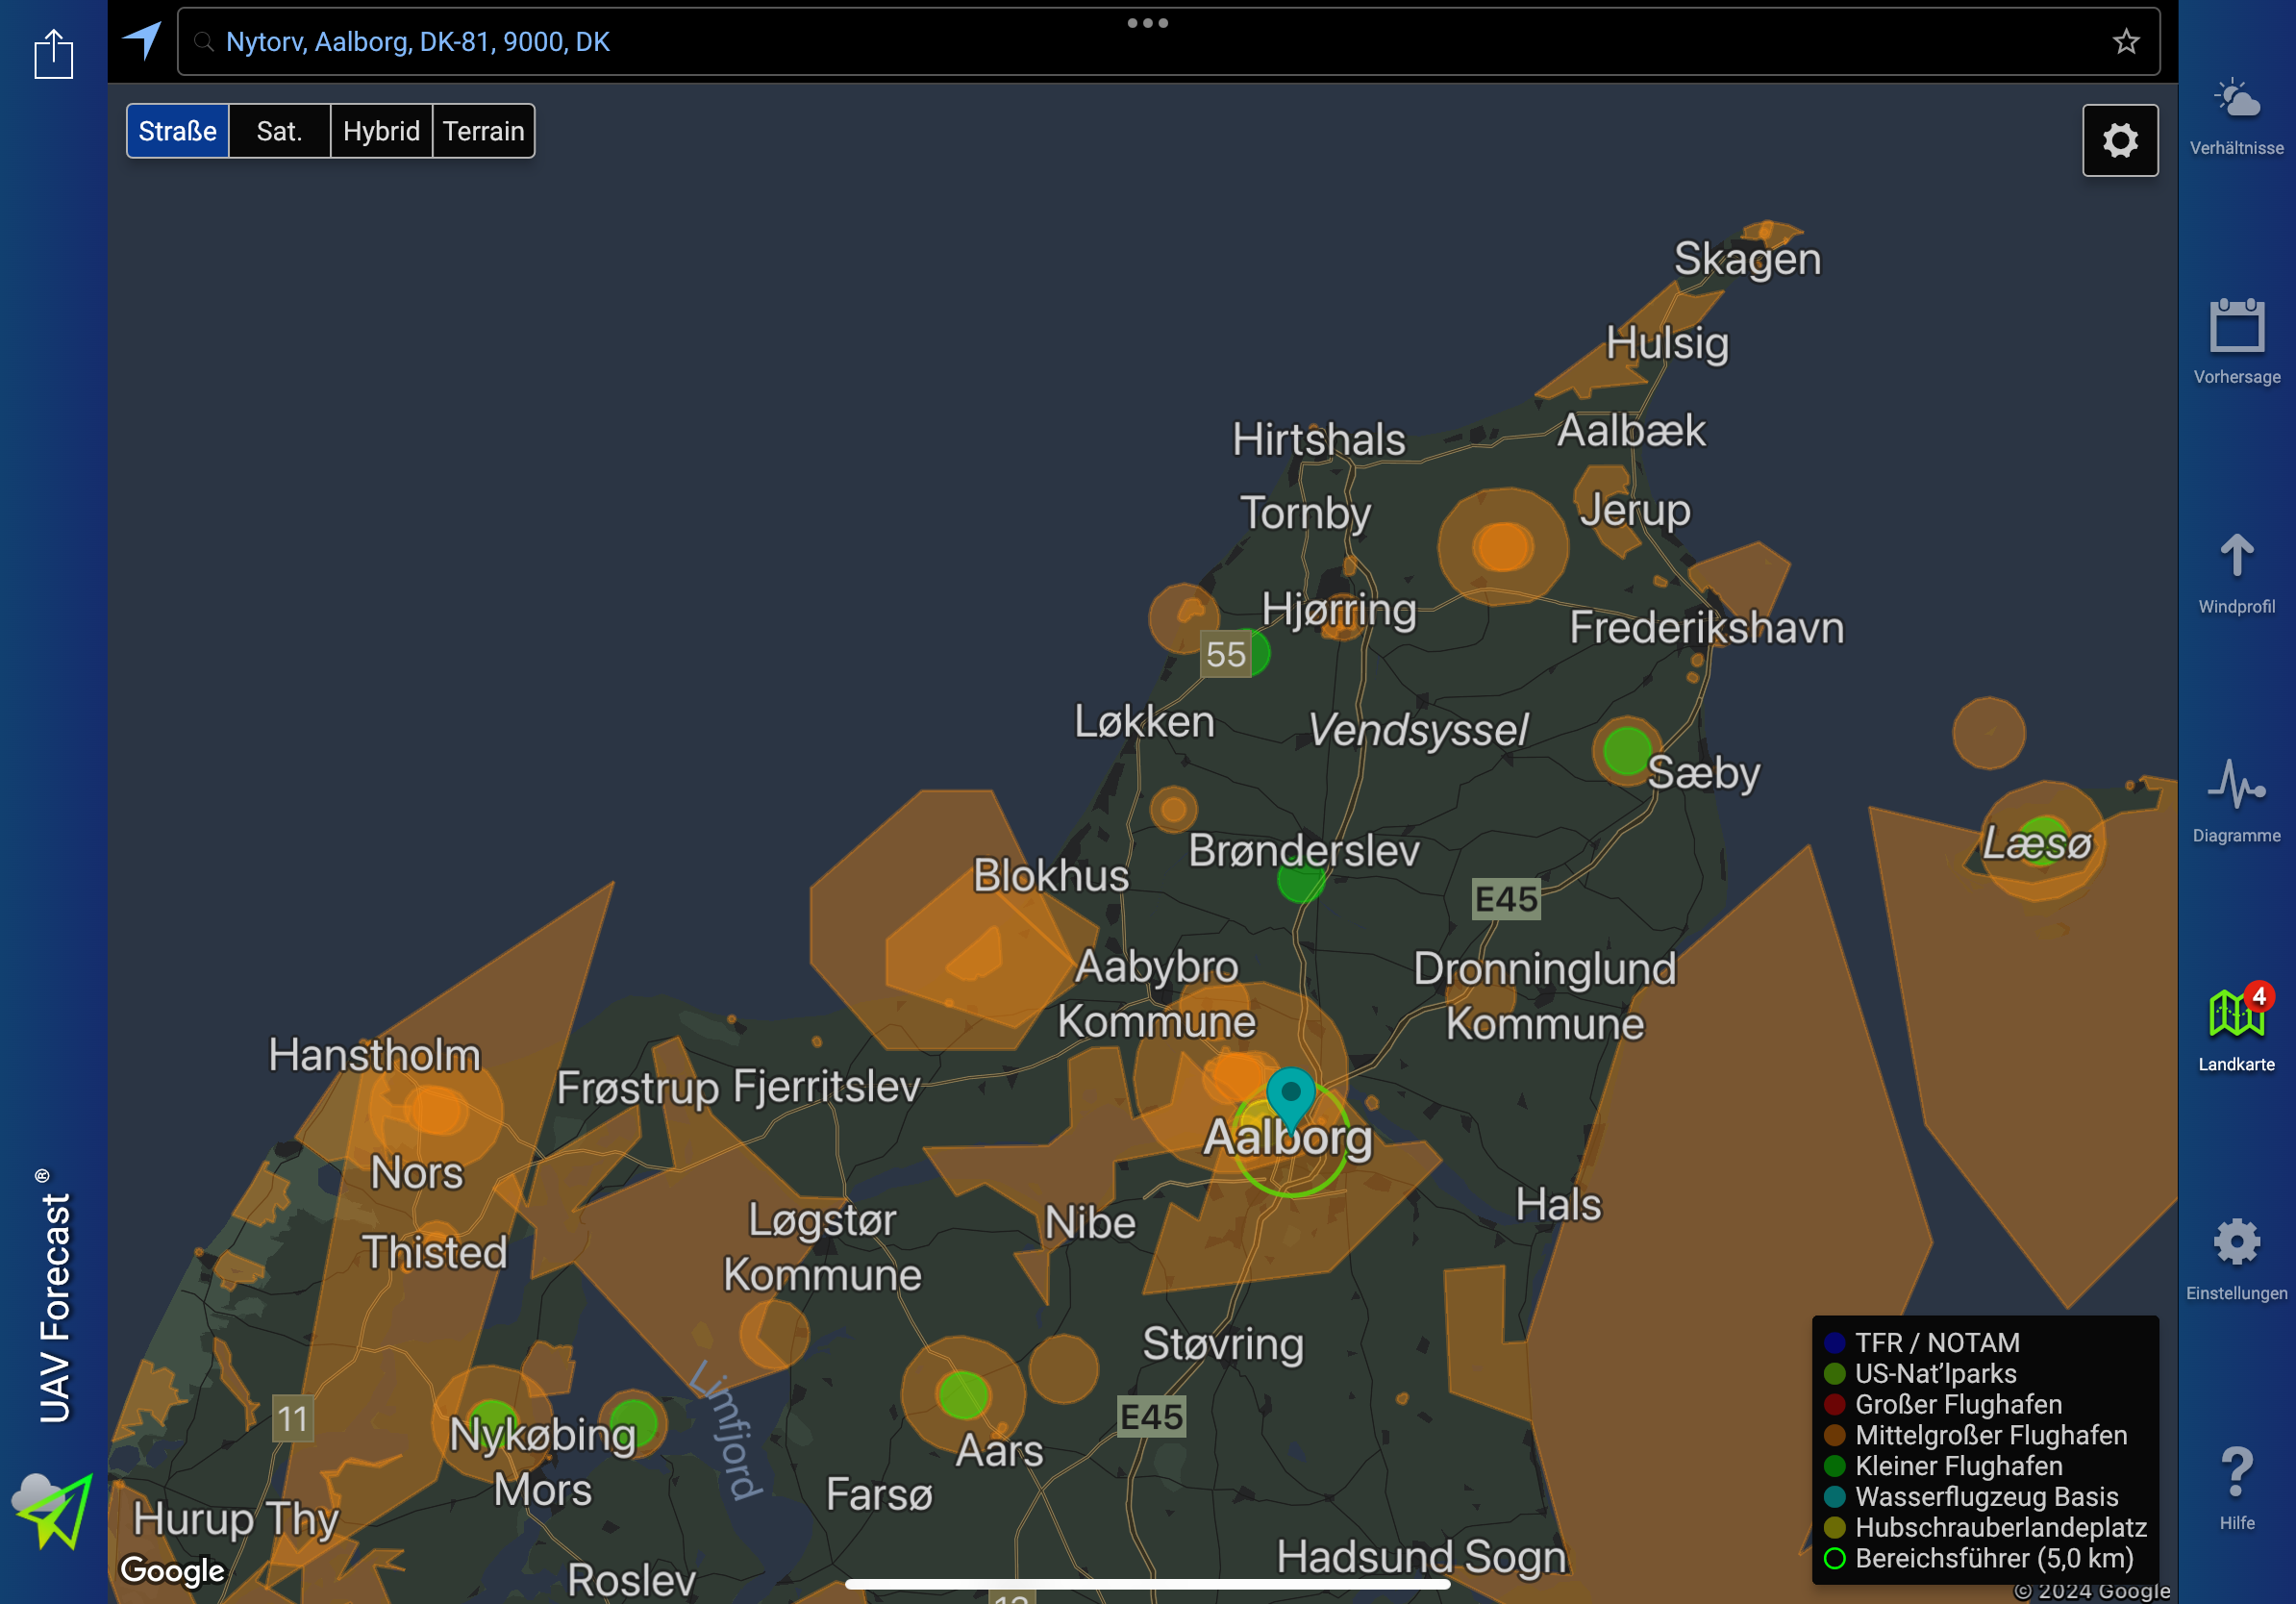Tap the green small airport marker near Sæby
The image size is (2296, 1604).
1626,750
